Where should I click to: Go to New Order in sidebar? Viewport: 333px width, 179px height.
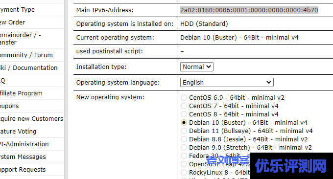pos(12,22)
